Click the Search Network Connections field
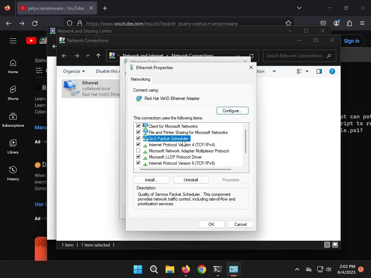Screen dimensions: 371x278 click(x=299, y=56)
